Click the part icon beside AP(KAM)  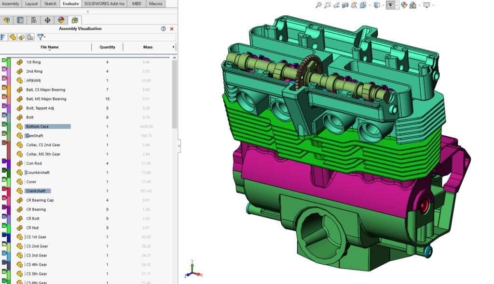19,80
